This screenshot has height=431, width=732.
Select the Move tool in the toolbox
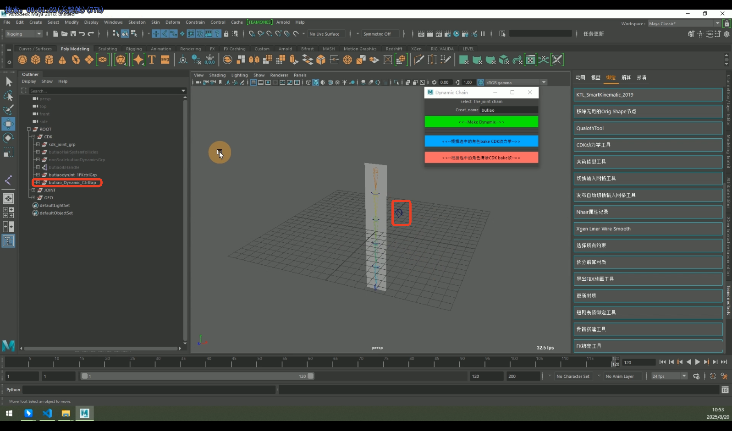(8, 124)
